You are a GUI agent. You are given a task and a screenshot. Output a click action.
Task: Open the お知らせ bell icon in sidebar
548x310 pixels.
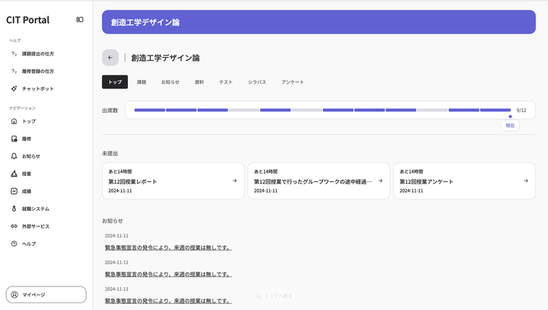14,156
